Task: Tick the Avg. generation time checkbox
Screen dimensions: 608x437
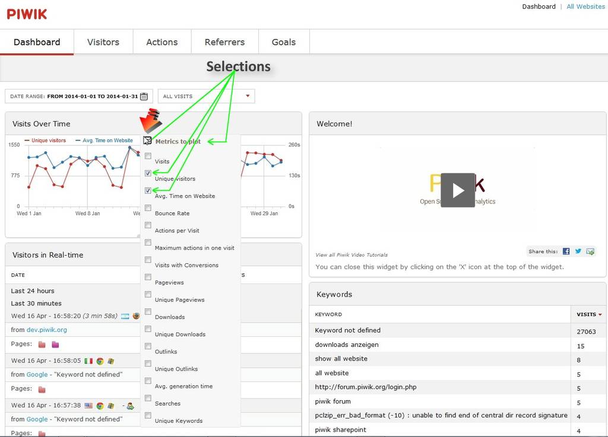Action: pos(148,381)
